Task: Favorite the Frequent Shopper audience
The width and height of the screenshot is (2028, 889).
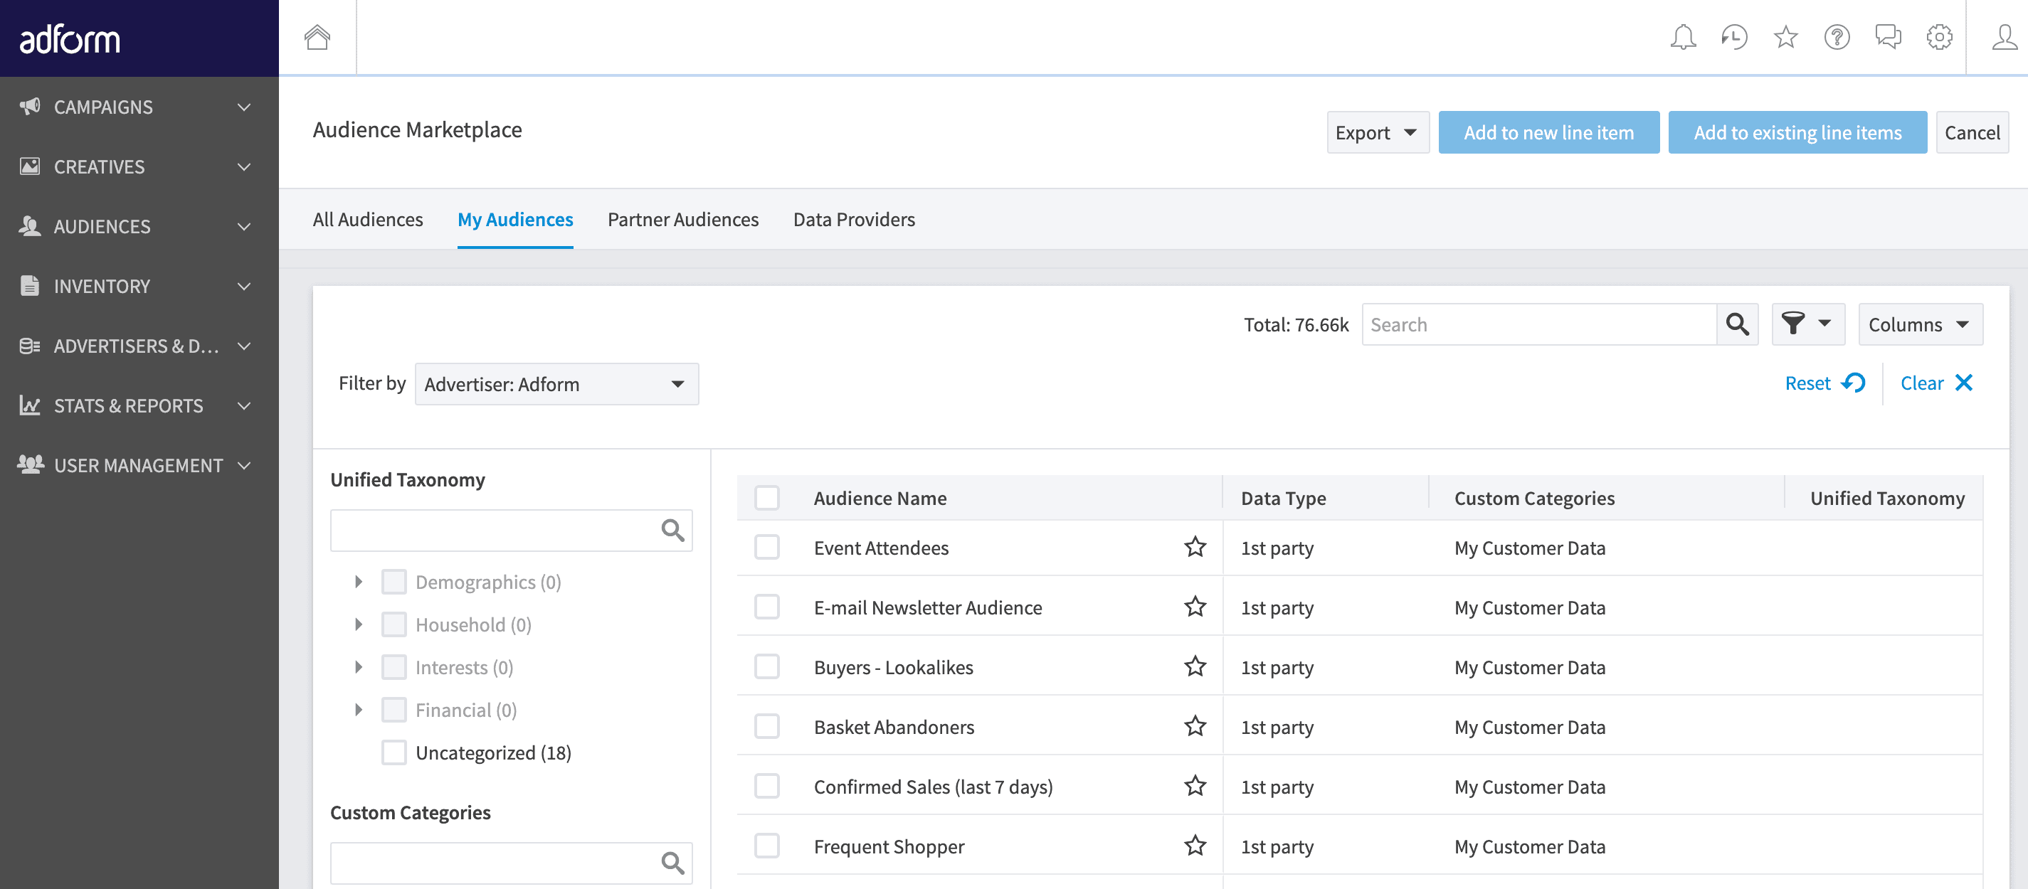Action: (x=1194, y=846)
